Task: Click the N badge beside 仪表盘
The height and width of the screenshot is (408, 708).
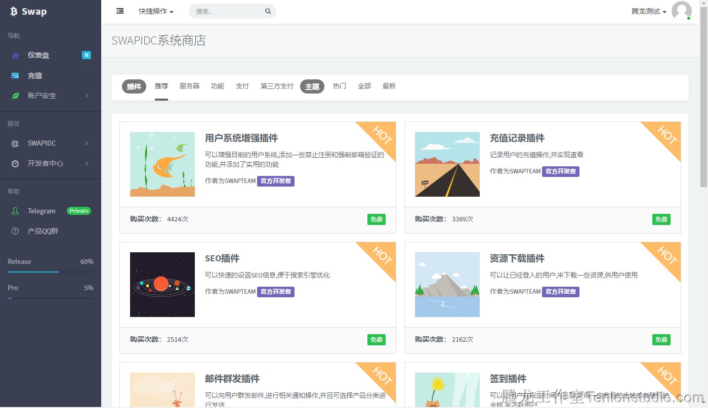Action: (87, 55)
